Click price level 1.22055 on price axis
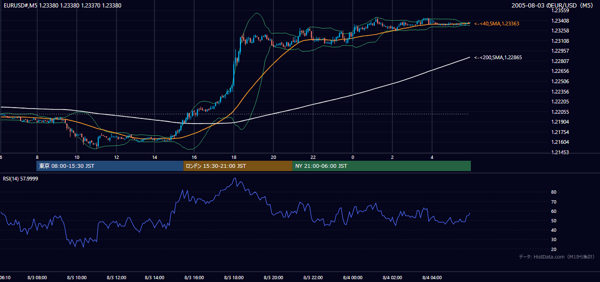Viewport: 600px width, 282px height. click(x=560, y=112)
